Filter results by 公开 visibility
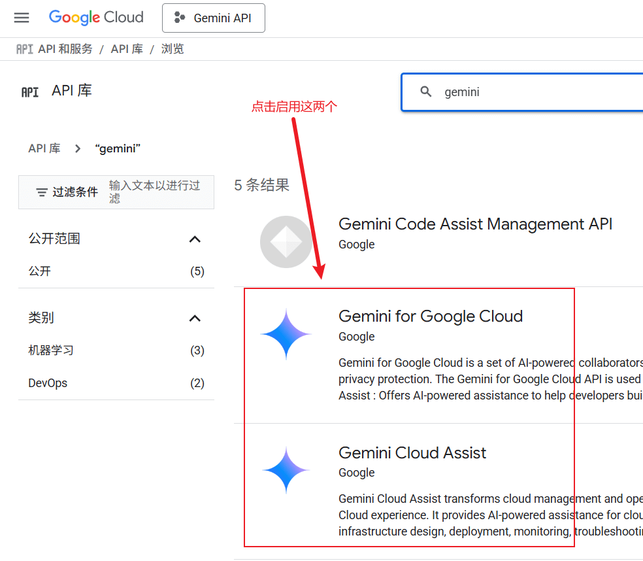This screenshot has height=561, width=643. pos(40,271)
